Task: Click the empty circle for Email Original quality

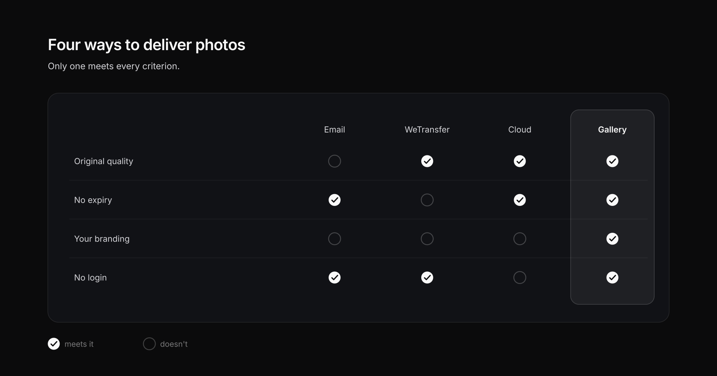Action: click(x=334, y=161)
